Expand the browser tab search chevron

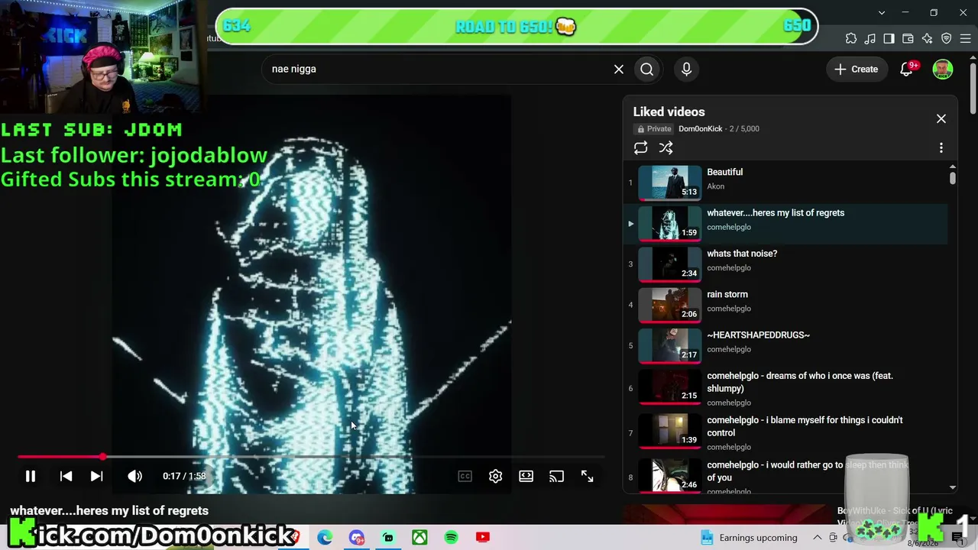tap(882, 12)
